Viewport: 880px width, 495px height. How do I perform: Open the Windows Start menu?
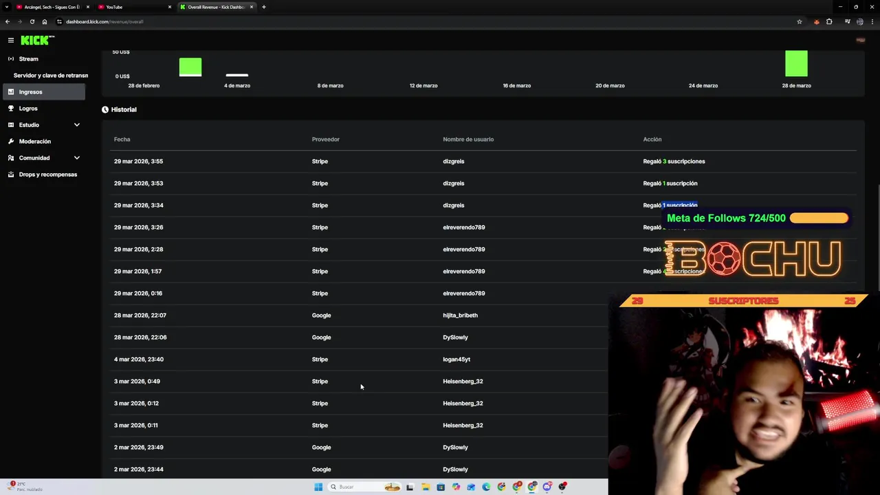coord(318,487)
